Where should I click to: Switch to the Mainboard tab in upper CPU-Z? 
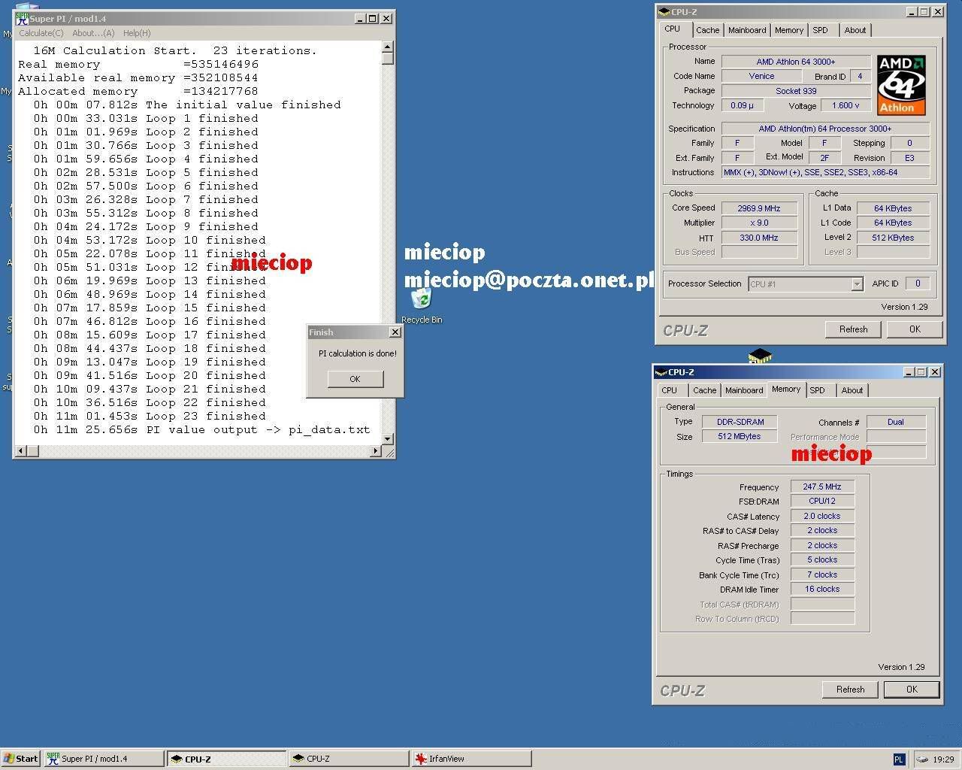coord(747,30)
